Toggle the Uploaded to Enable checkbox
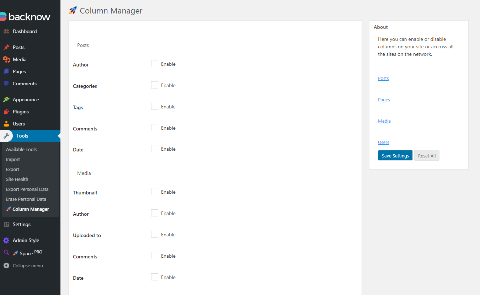The width and height of the screenshot is (480, 295). coord(155,234)
